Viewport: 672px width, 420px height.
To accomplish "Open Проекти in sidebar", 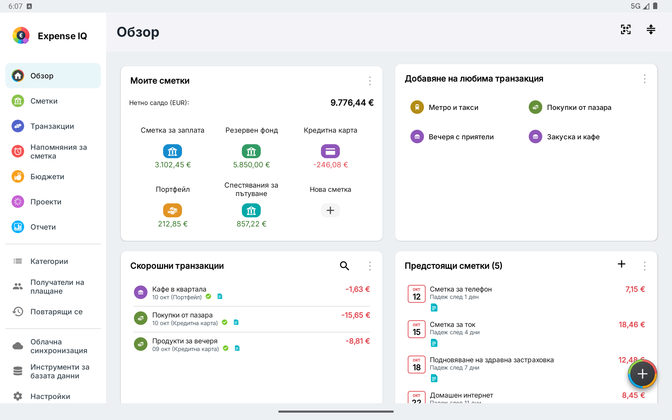I will coord(53,202).
